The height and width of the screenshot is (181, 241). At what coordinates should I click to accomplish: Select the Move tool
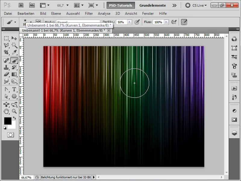pyautogui.click(x=14, y=38)
